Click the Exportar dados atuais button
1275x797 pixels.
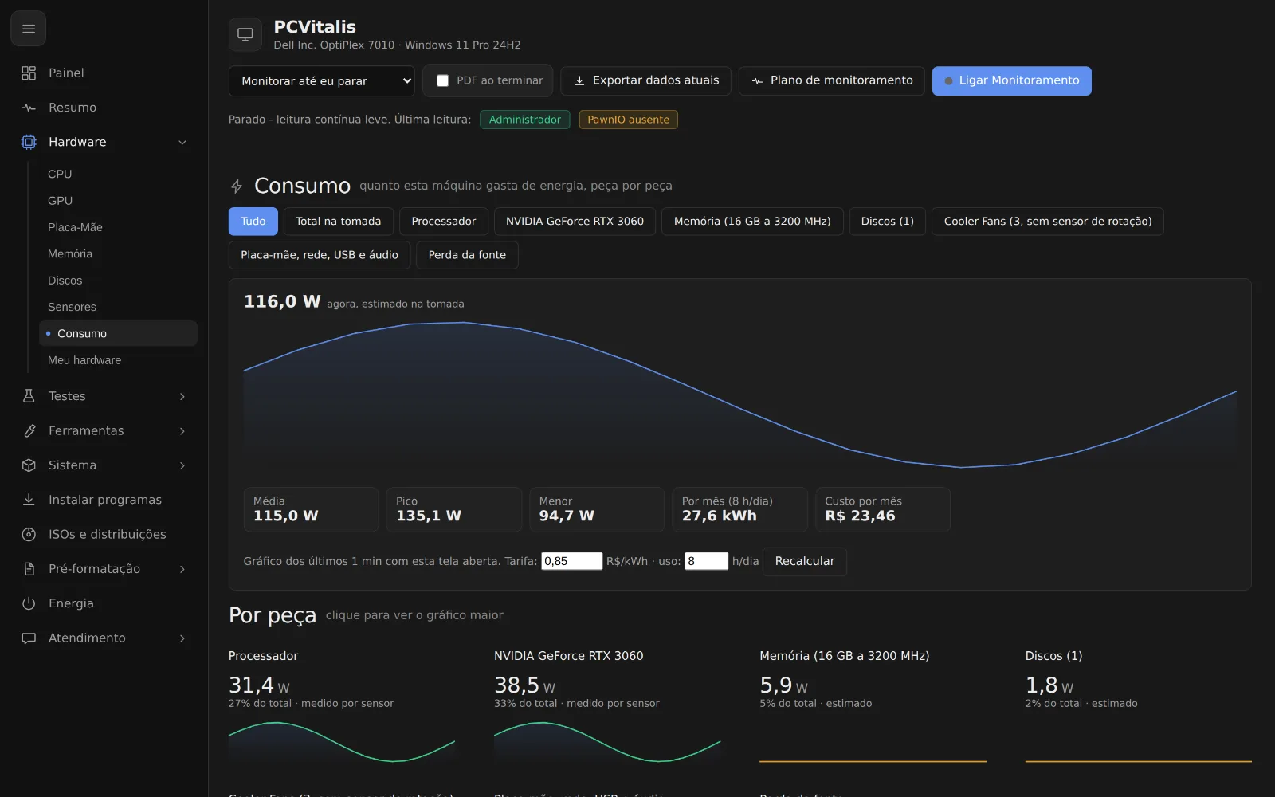pyautogui.click(x=646, y=80)
